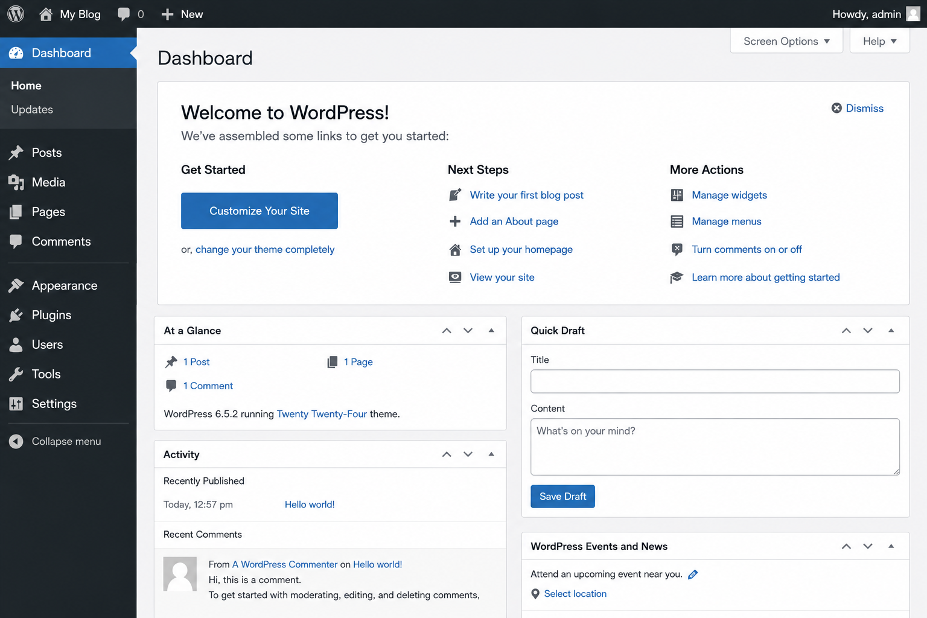Viewport: 927px width, 618px height.
Task: Click the icon beside View your site
Action: [x=456, y=277]
